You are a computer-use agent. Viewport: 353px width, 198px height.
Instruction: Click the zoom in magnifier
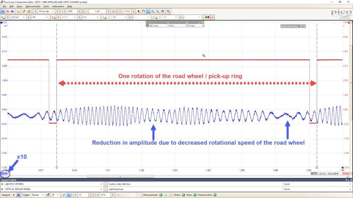pyautogui.click(x=153, y=11)
